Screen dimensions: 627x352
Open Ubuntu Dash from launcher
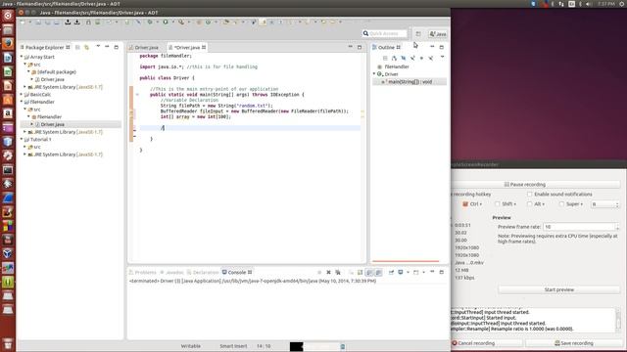(8, 16)
